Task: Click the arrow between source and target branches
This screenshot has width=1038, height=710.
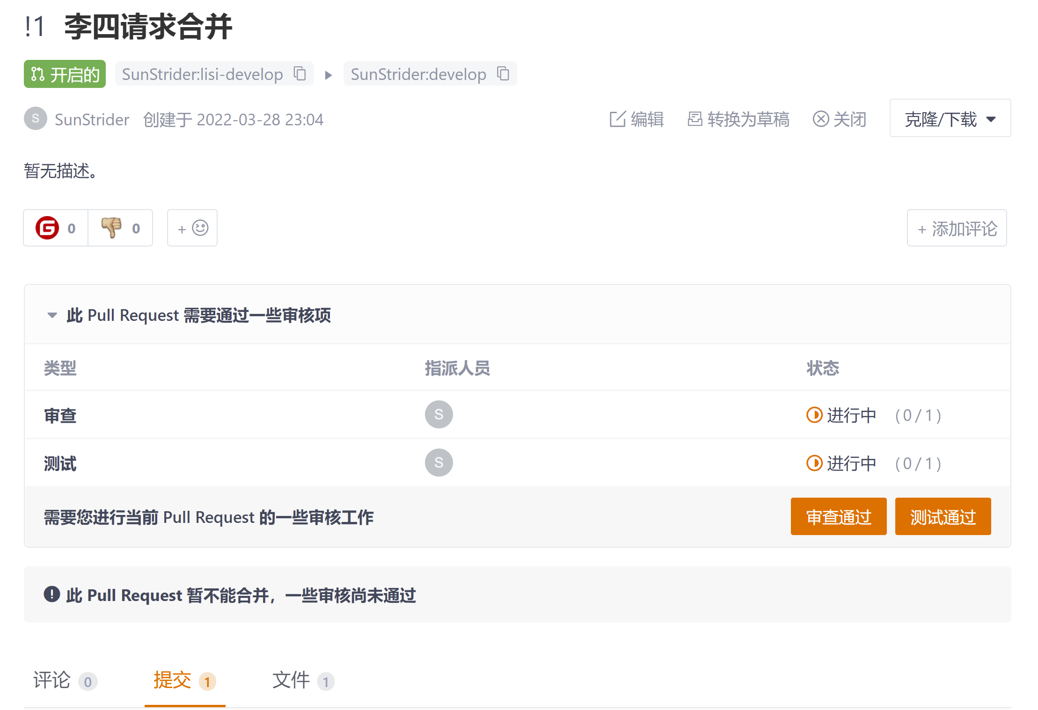Action: [329, 75]
